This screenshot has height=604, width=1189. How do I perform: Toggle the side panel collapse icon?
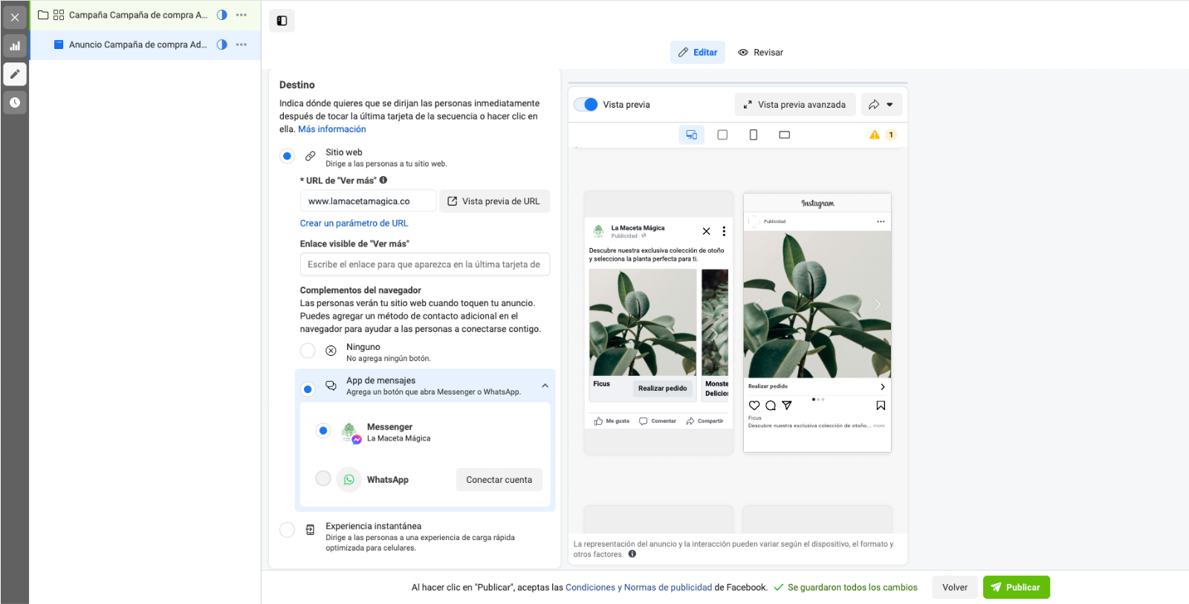click(x=282, y=21)
